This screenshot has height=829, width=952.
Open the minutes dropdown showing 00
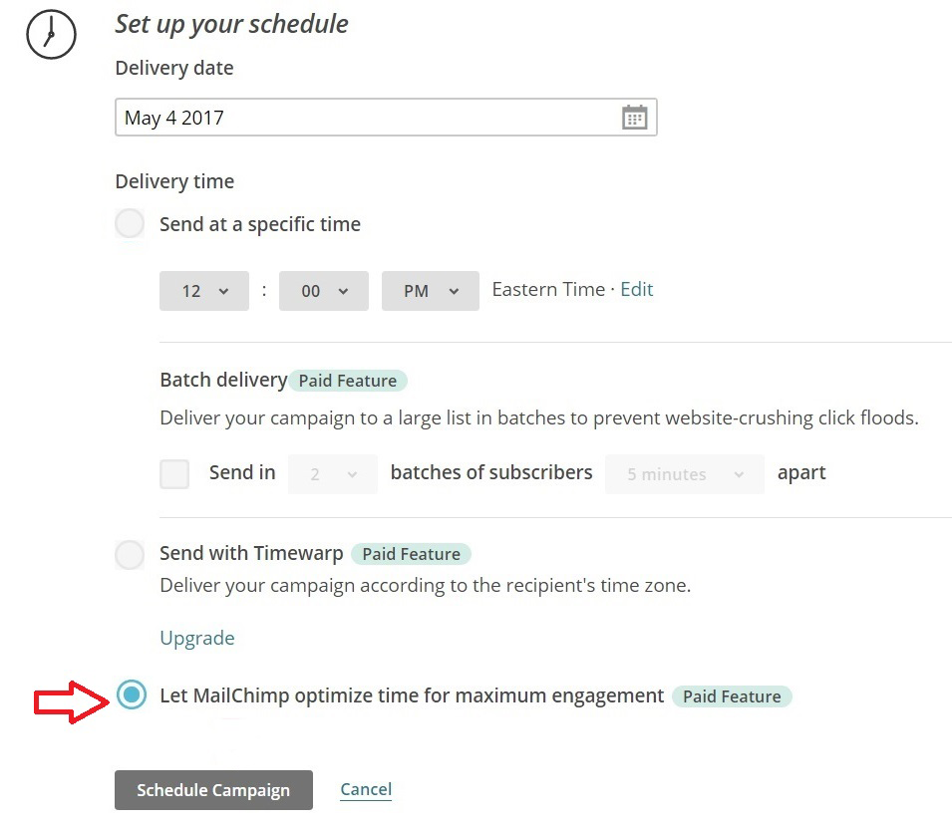322,290
